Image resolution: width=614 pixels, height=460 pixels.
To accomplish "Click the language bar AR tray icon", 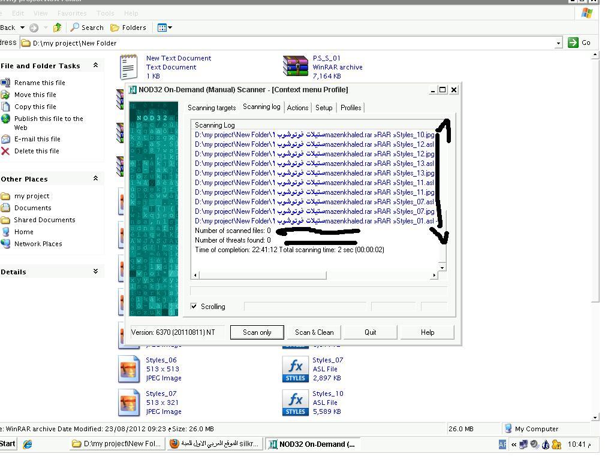I will coord(502,444).
